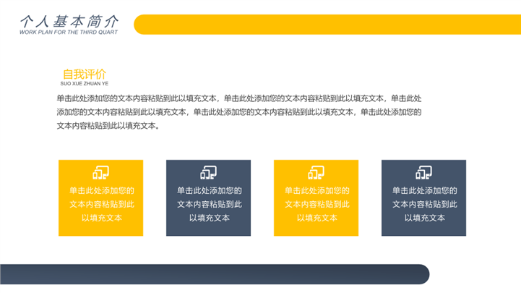
Task: Select the yellow heading 自我评价
Action: (84, 74)
